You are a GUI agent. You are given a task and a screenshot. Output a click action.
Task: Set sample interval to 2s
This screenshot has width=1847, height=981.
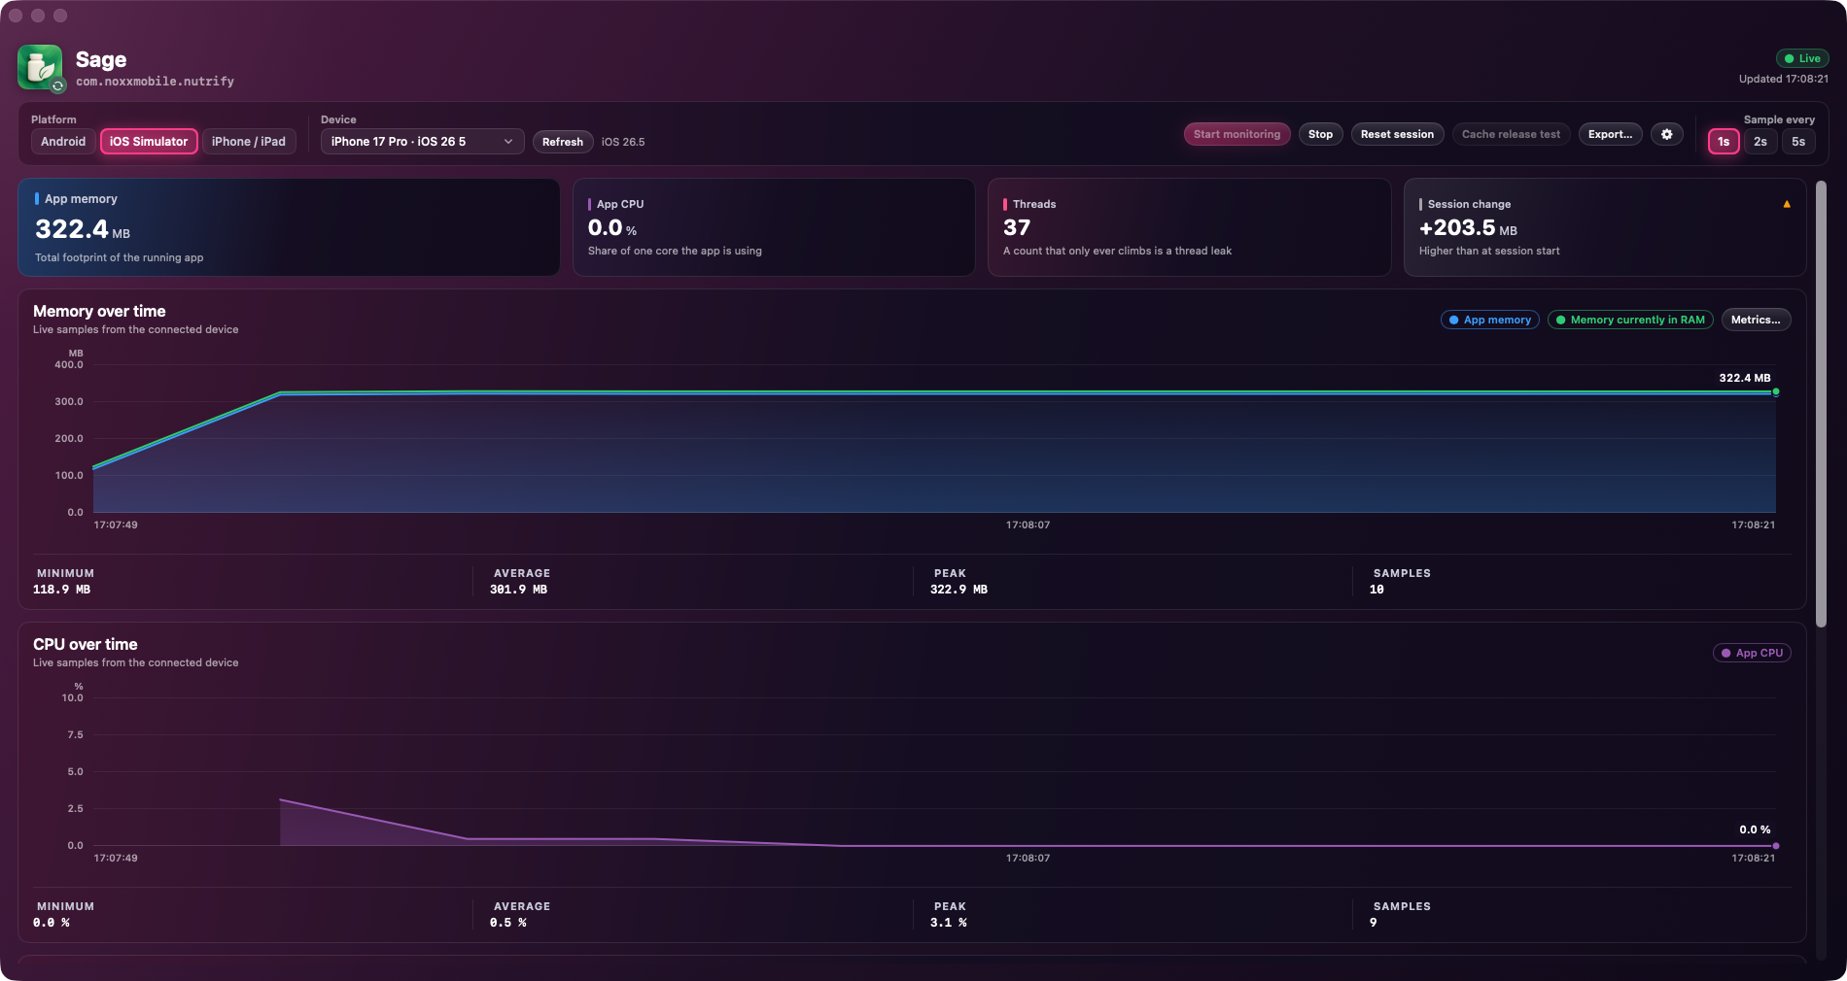[1760, 142]
